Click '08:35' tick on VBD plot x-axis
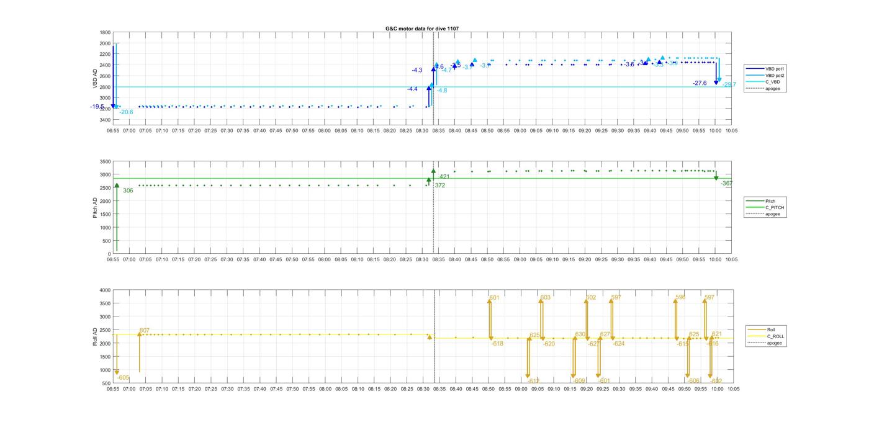Viewport: 869px width, 430px height. [439, 131]
